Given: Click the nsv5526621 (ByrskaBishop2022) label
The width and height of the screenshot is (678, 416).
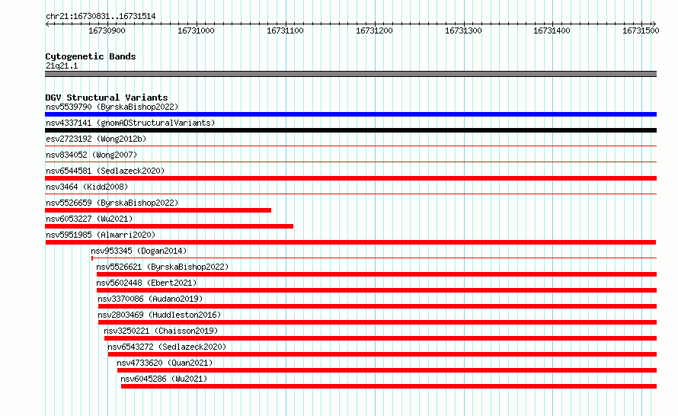Looking at the screenshot, I should click(x=162, y=267).
